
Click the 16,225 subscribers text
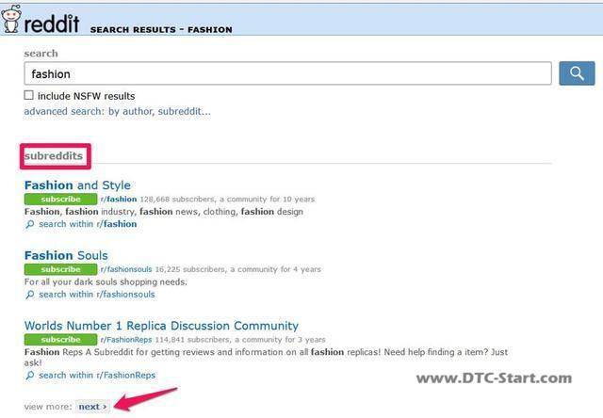coord(190,269)
